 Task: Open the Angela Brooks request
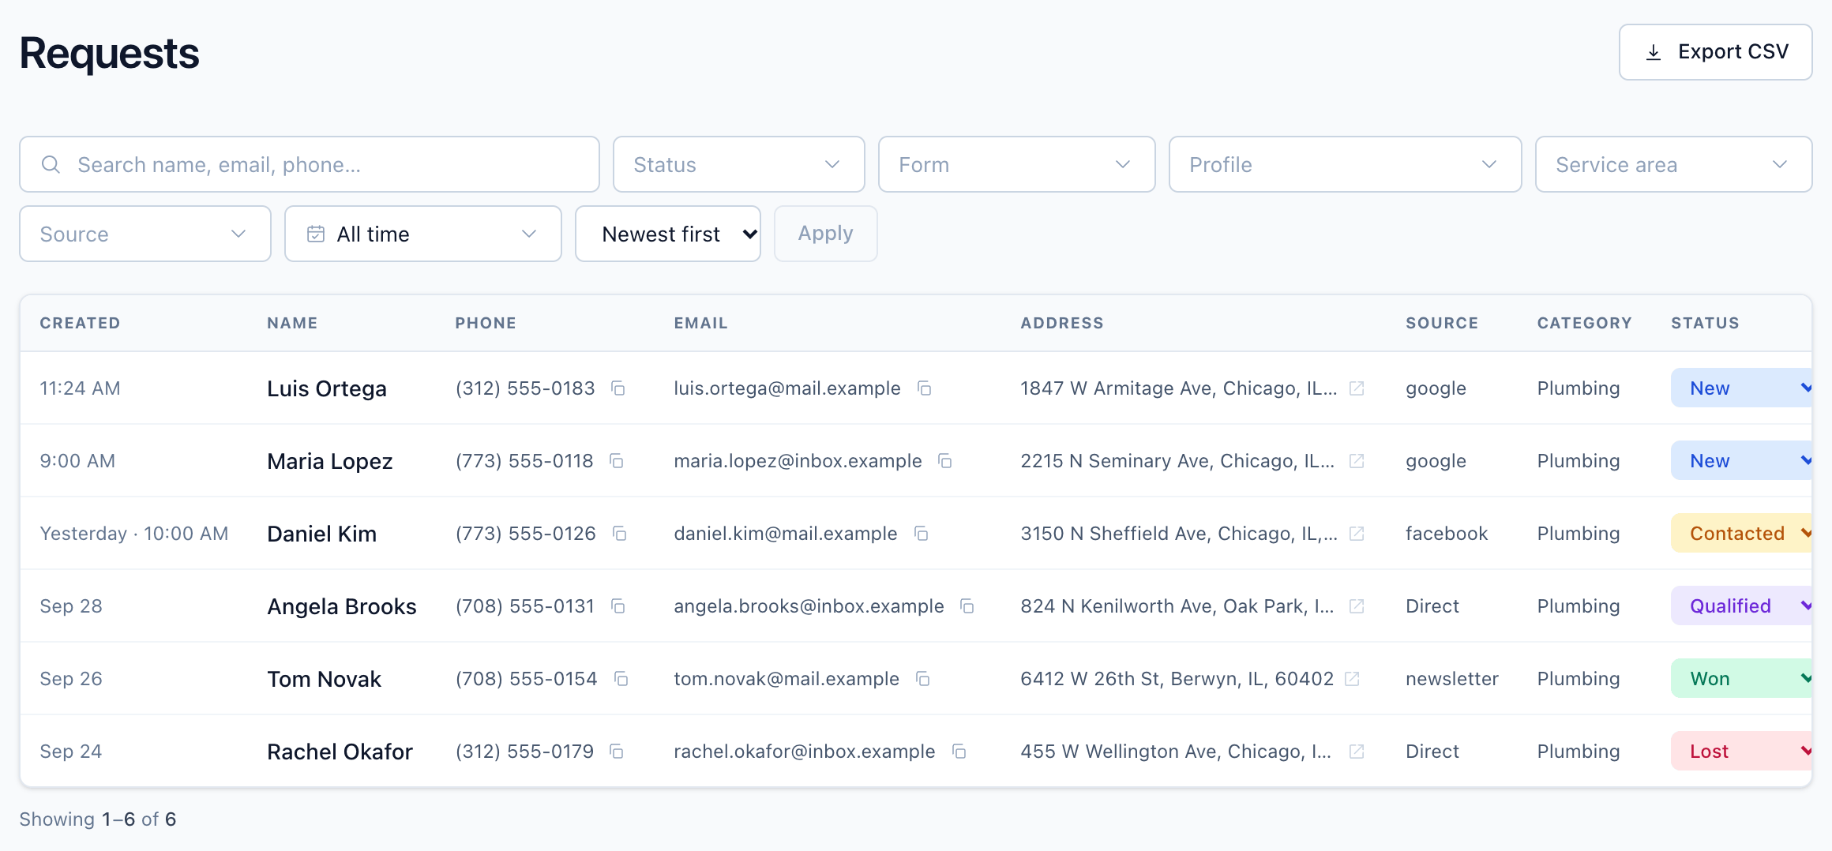342,606
